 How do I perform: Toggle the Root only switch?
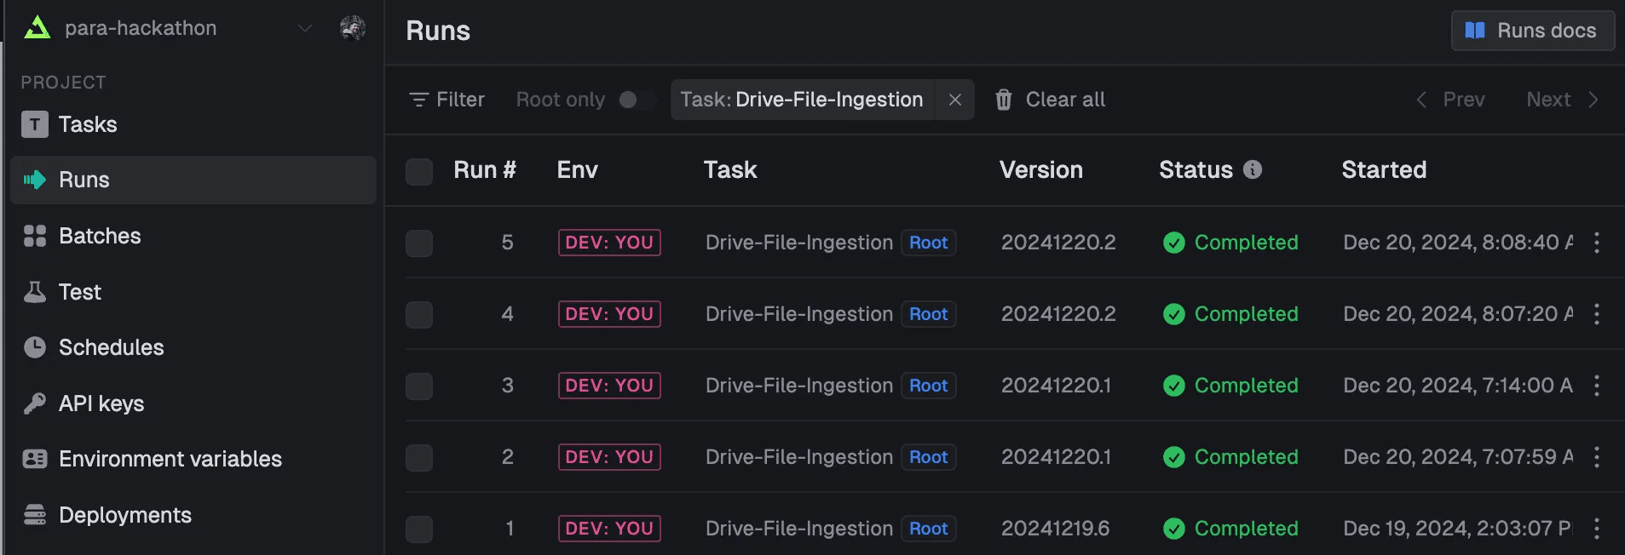click(x=637, y=100)
